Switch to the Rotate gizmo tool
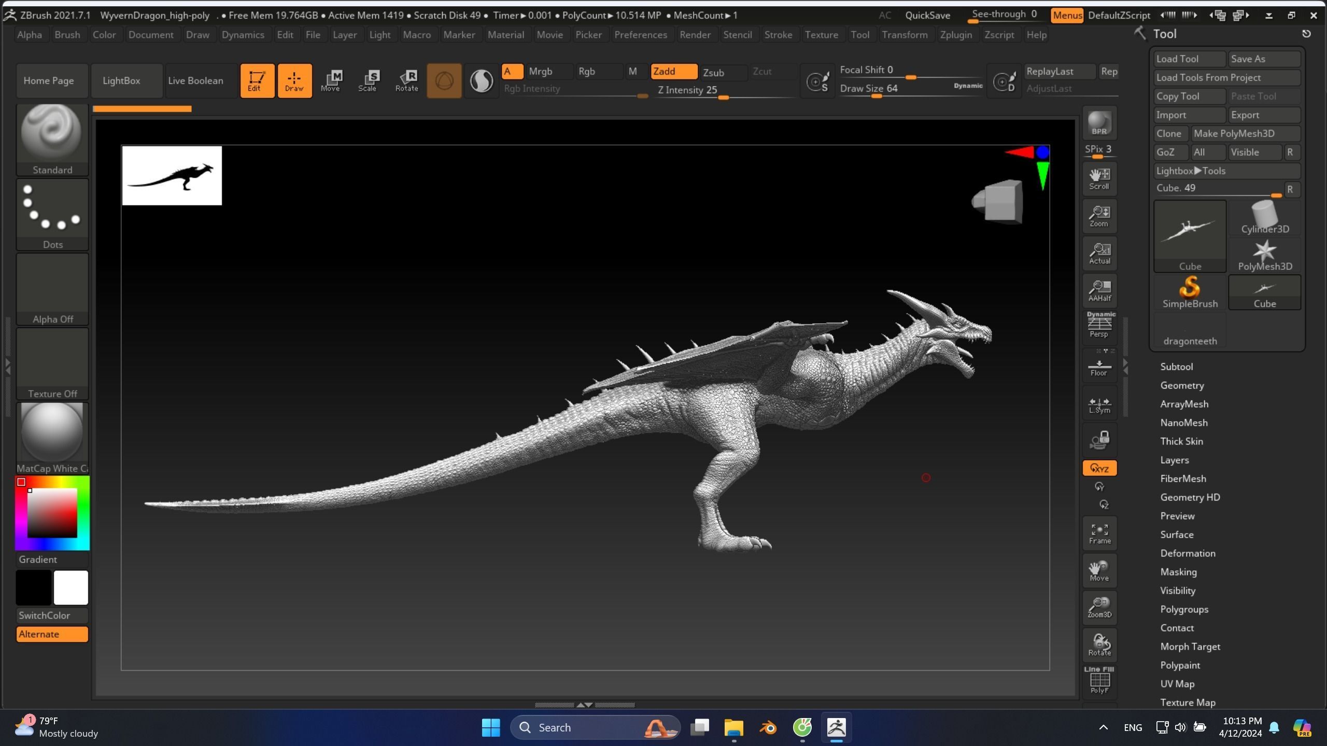This screenshot has height=746, width=1327. (x=407, y=81)
